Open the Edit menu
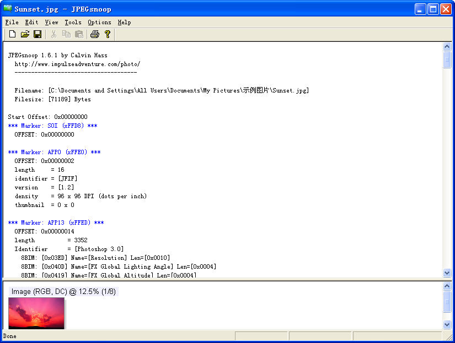 click(x=31, y=23)
